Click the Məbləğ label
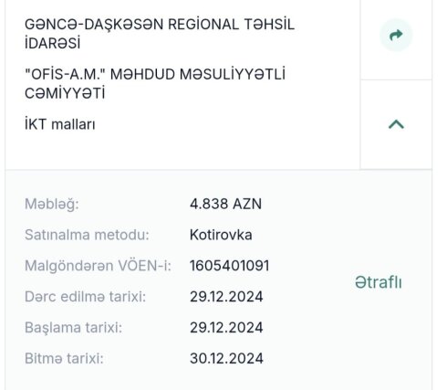The width and height of the screenshot is (447, 390). point(52,204)
